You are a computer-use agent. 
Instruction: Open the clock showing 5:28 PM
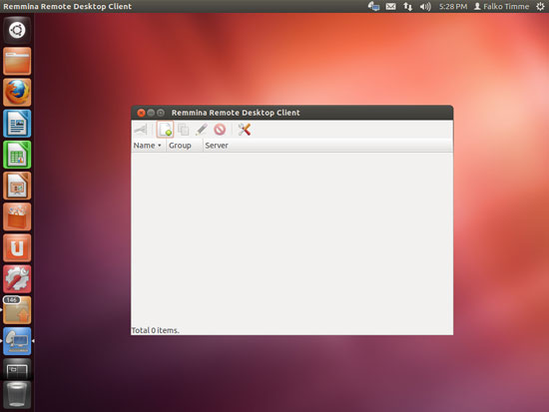coord(453,6)
